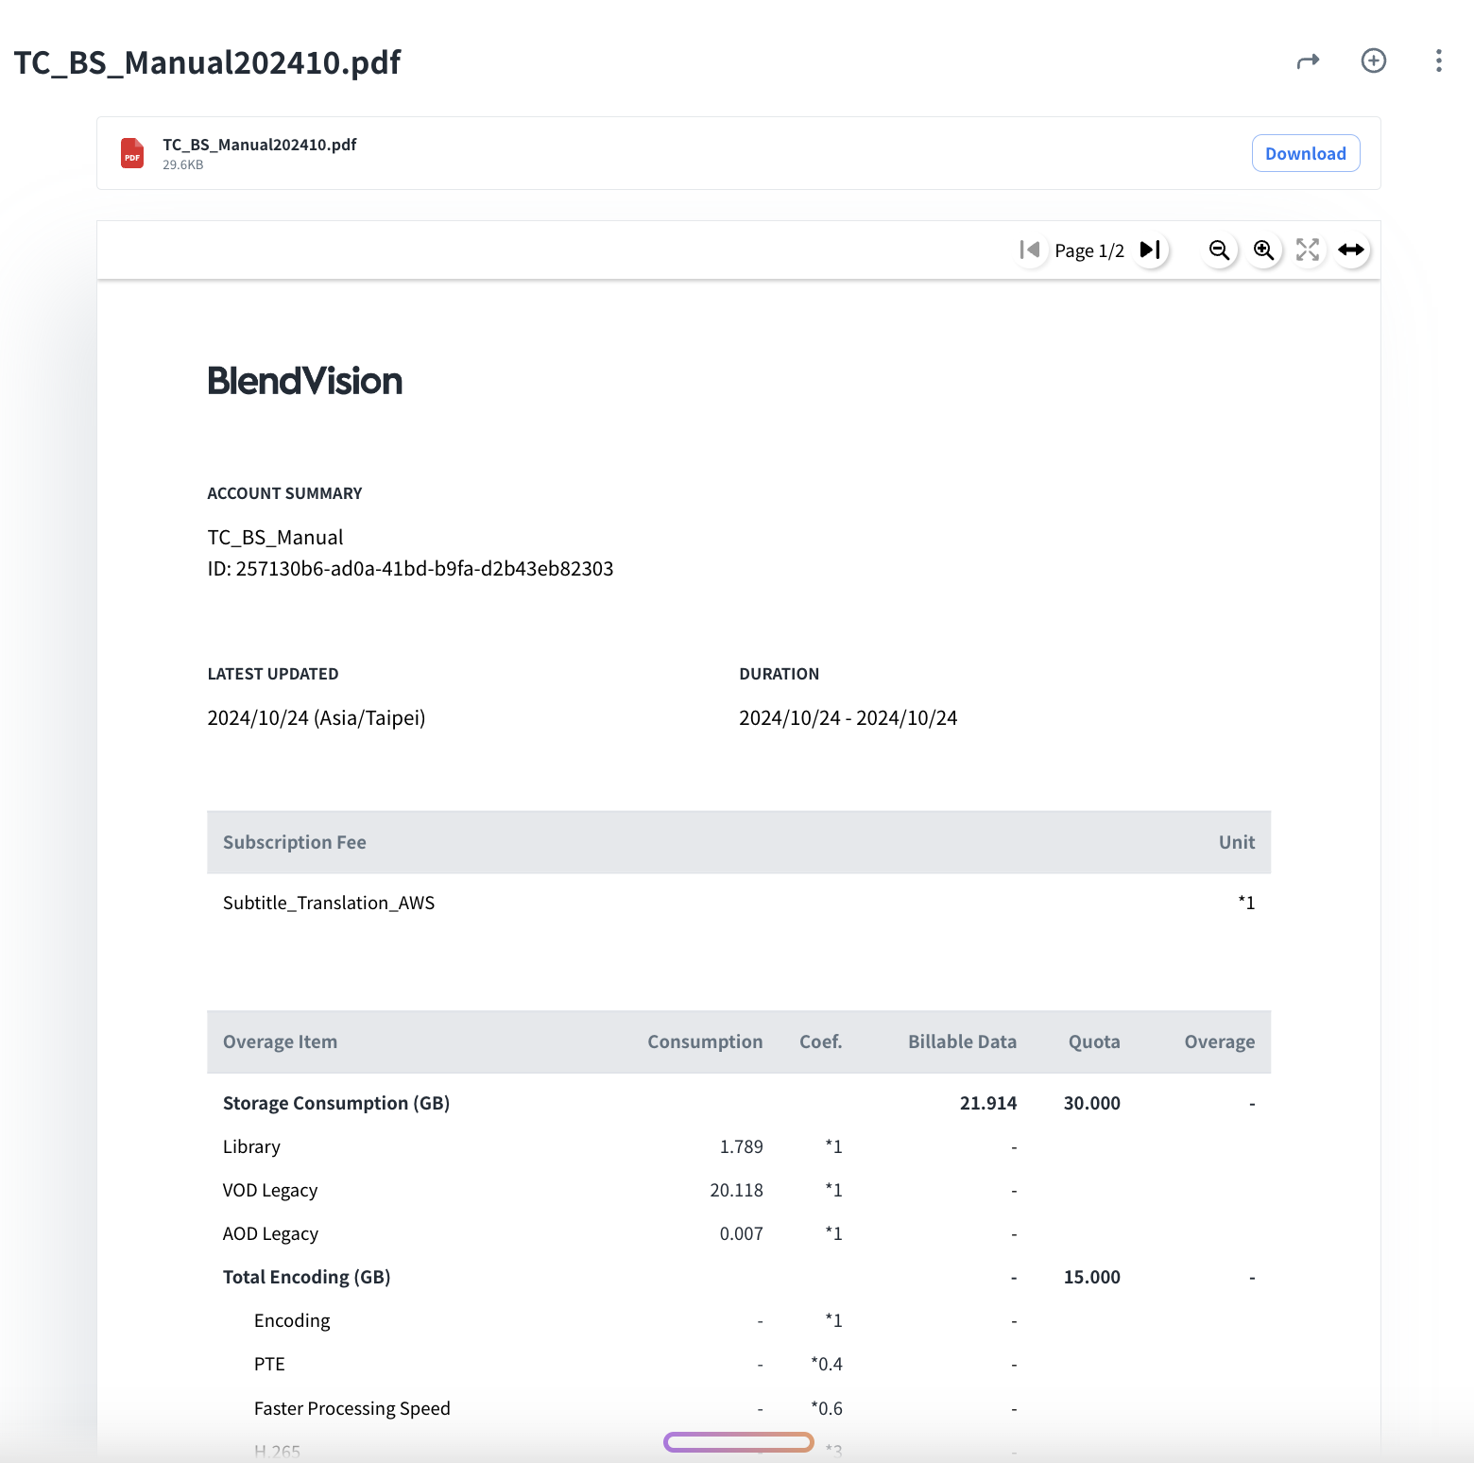Zoom out of the PDF preview
Screen dimensions: 1474x1463
point(1219,250)
